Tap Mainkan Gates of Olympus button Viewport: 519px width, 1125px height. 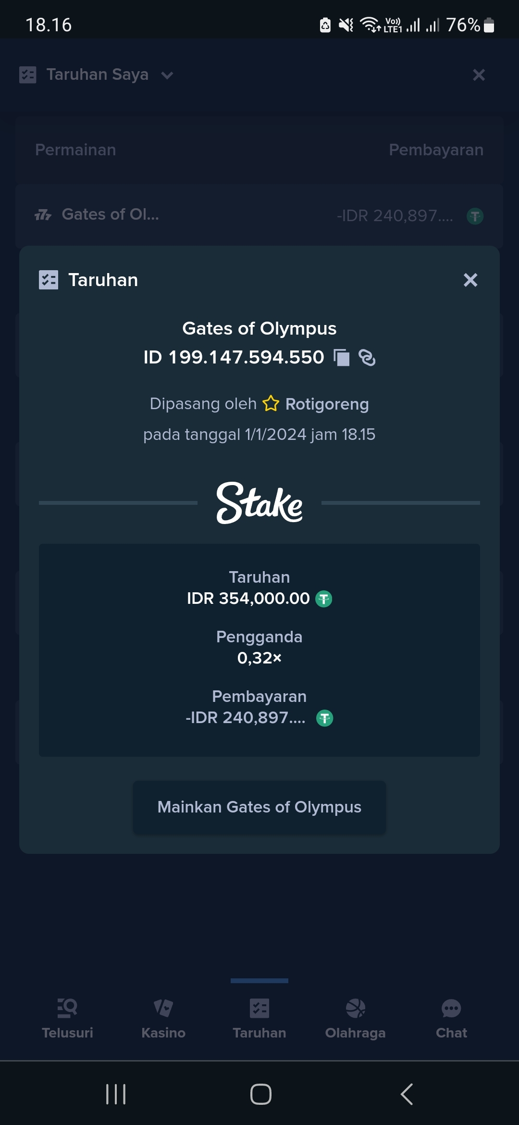tap(259, 807)
